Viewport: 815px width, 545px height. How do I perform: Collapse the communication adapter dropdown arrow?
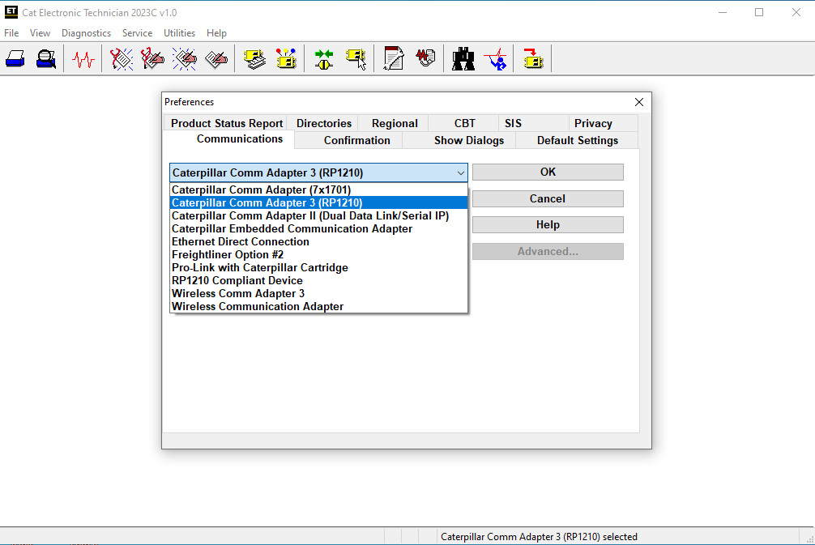(460, 173)
